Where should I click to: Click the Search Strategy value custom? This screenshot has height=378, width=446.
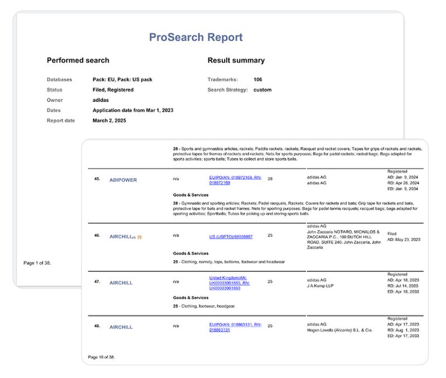click(x=262, y=89)
